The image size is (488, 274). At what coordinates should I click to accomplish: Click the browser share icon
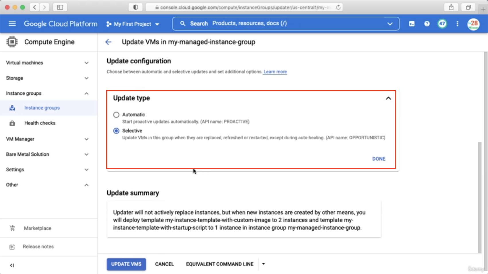451,7
